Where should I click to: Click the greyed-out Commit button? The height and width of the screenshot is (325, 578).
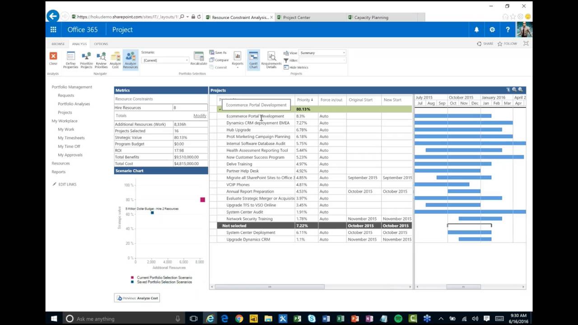tap(218, 67)
